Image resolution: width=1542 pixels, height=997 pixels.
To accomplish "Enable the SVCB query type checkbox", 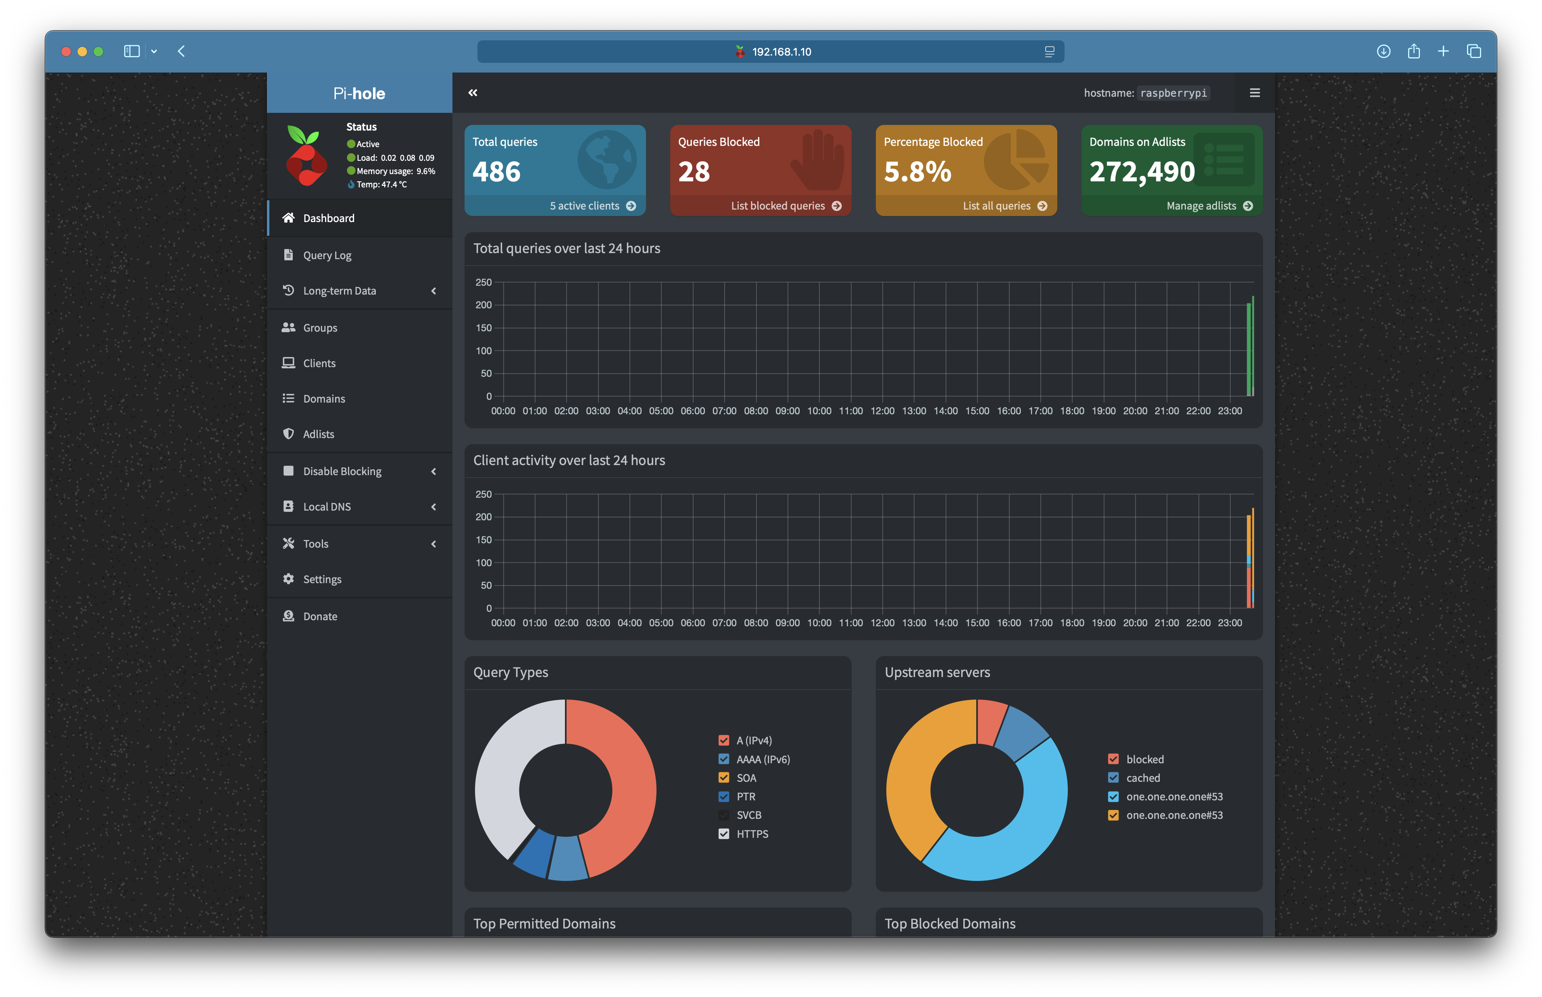I will point(723,815).
